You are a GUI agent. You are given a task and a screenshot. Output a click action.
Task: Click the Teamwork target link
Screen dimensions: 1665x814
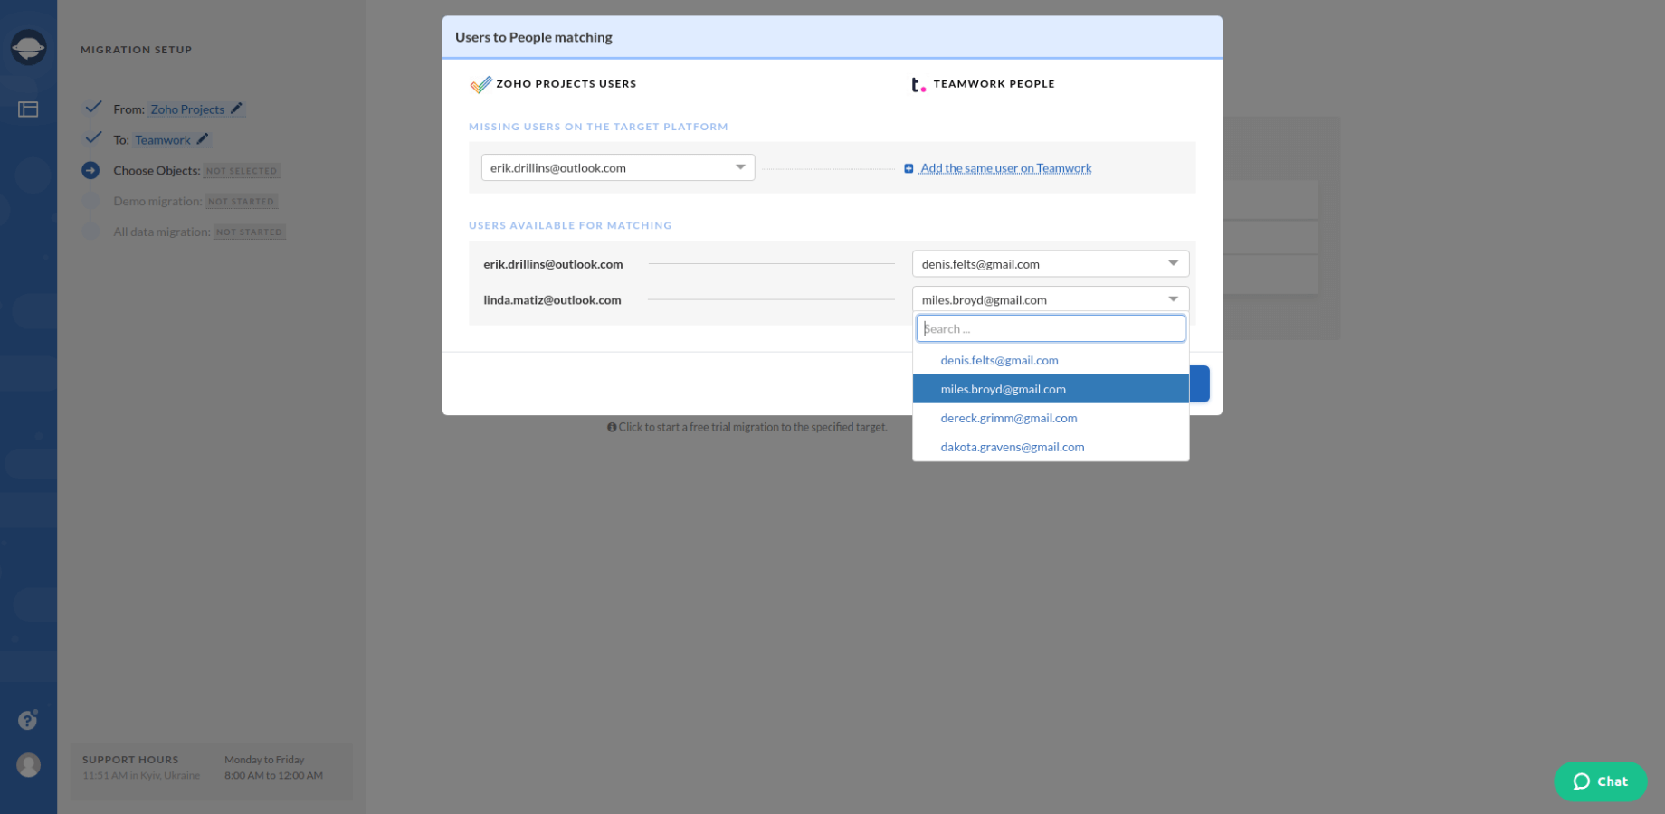tap(163, 140)
